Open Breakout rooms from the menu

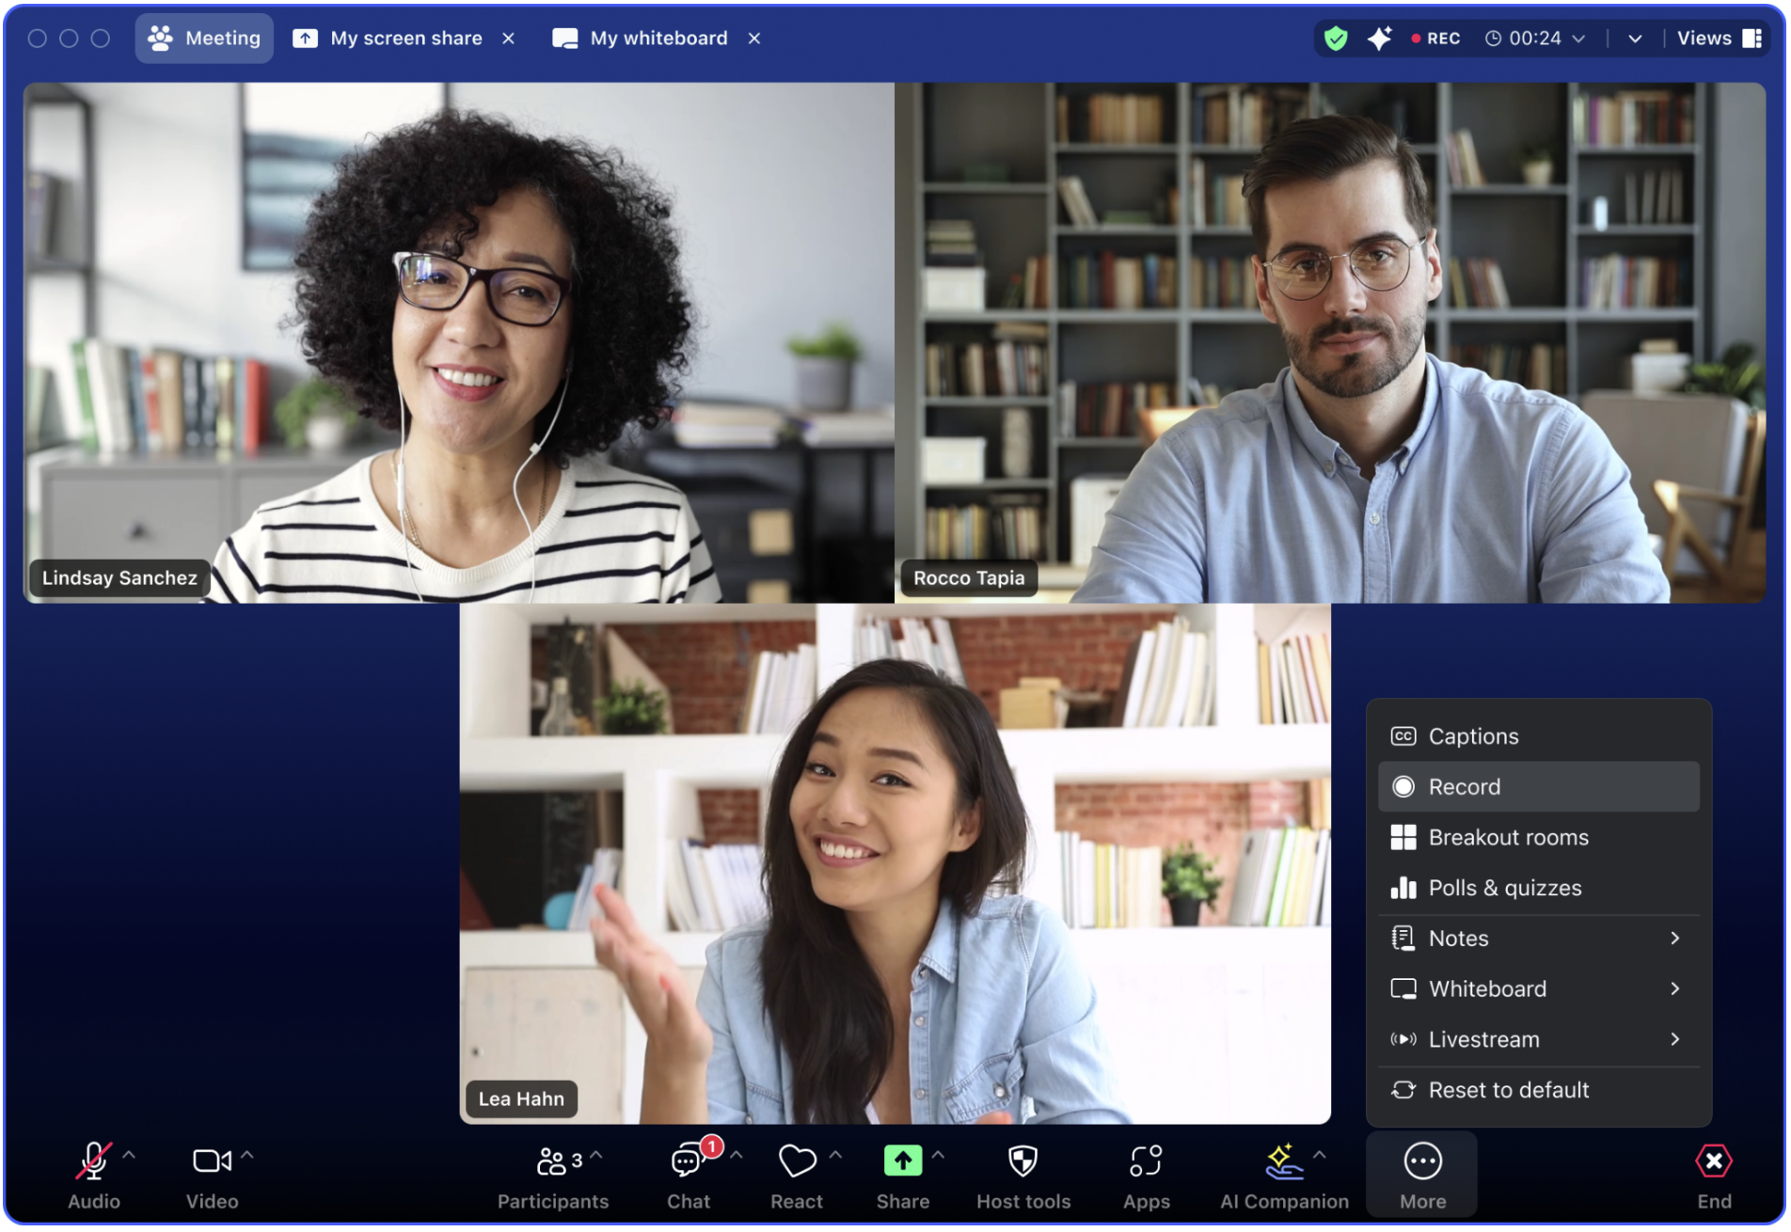1539,838
